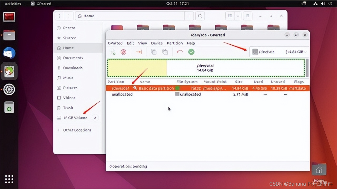Click the Resize/Move partition toolbar icon
The image size is (337, 189).
tap(139, 52)
